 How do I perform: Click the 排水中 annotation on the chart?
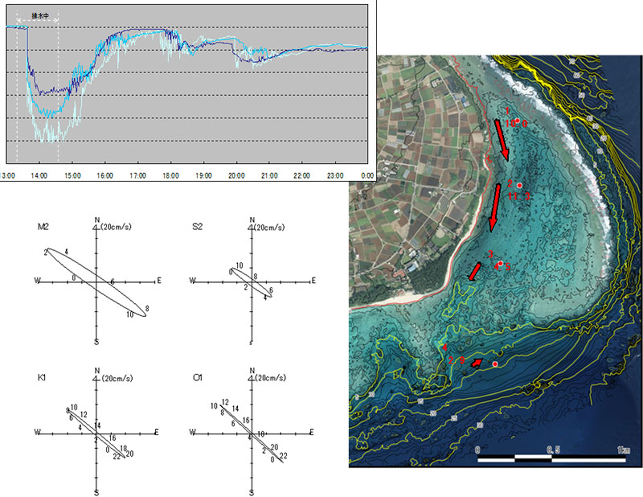click(39, 15)
